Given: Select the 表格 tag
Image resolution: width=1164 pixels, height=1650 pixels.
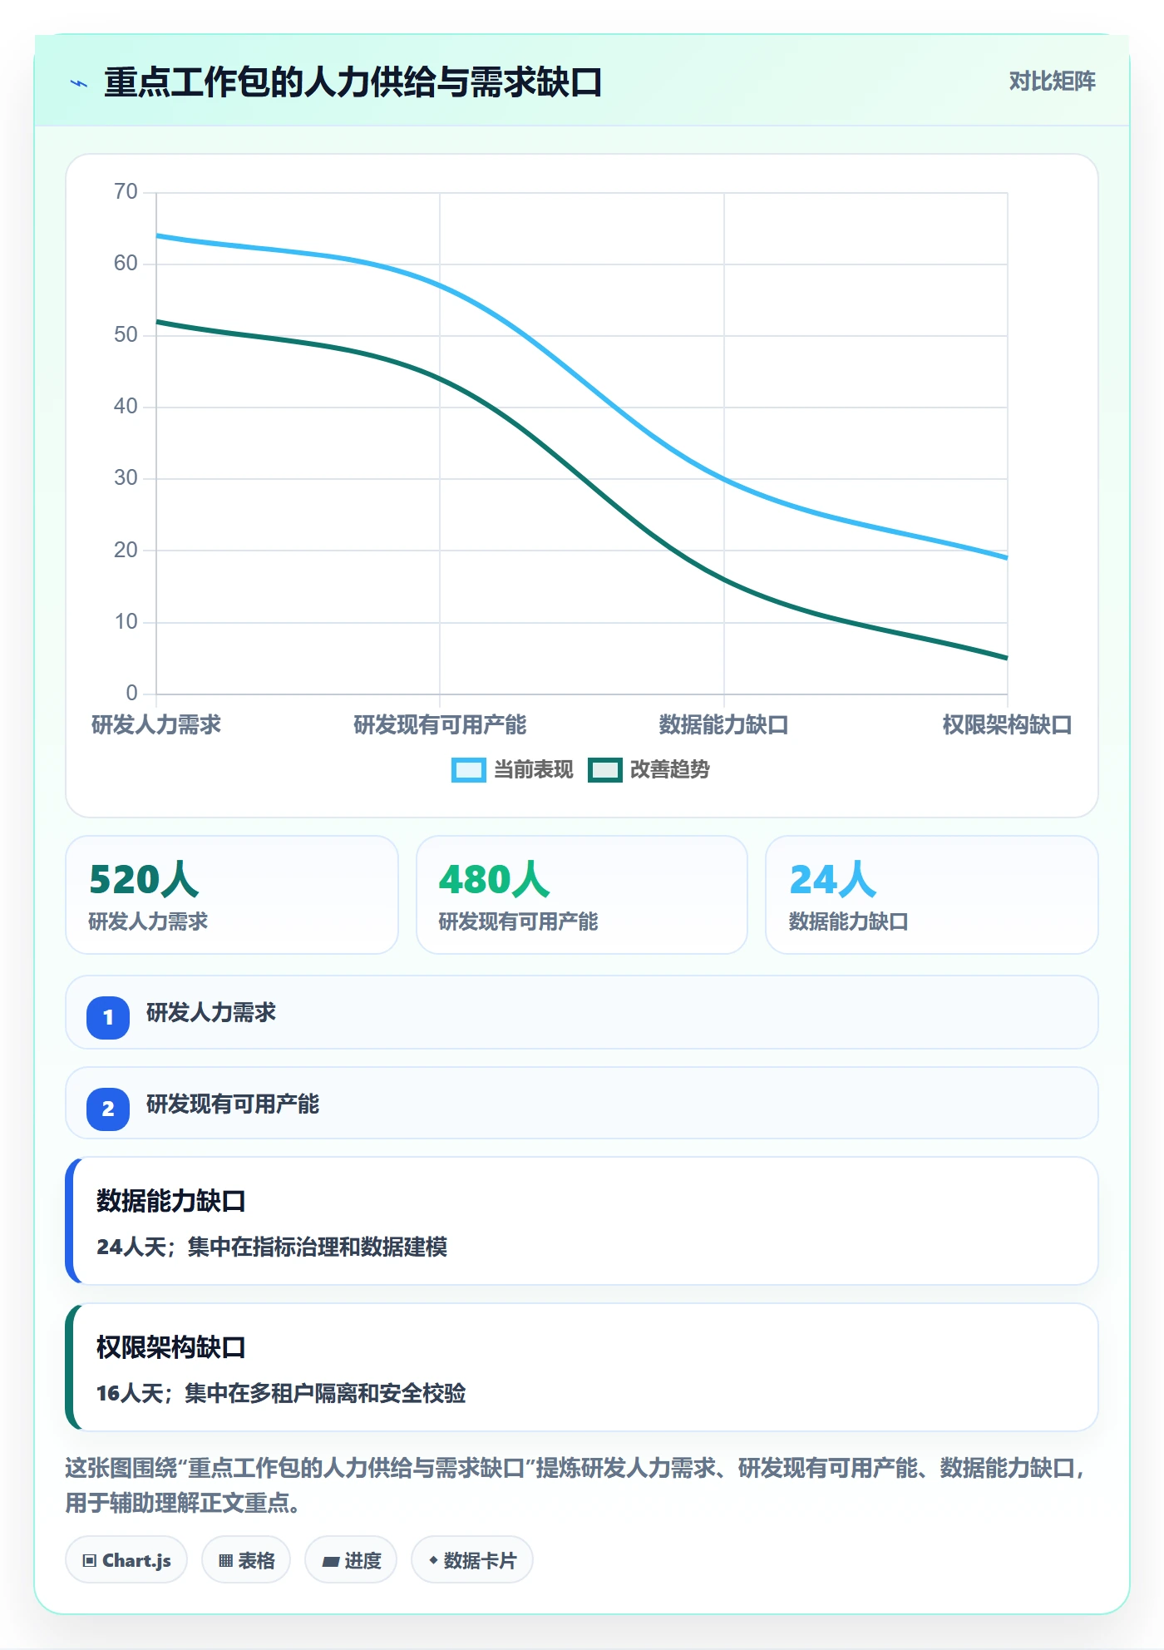Looking at the screenshot, I should point(246,1560).
